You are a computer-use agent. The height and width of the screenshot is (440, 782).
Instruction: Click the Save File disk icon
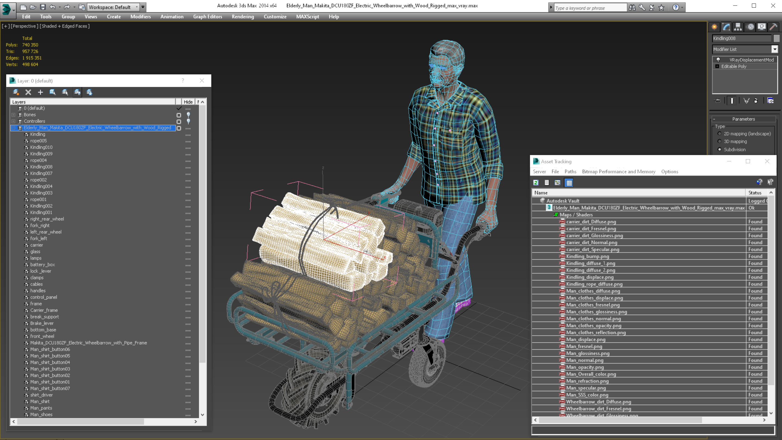click(43, 7)
